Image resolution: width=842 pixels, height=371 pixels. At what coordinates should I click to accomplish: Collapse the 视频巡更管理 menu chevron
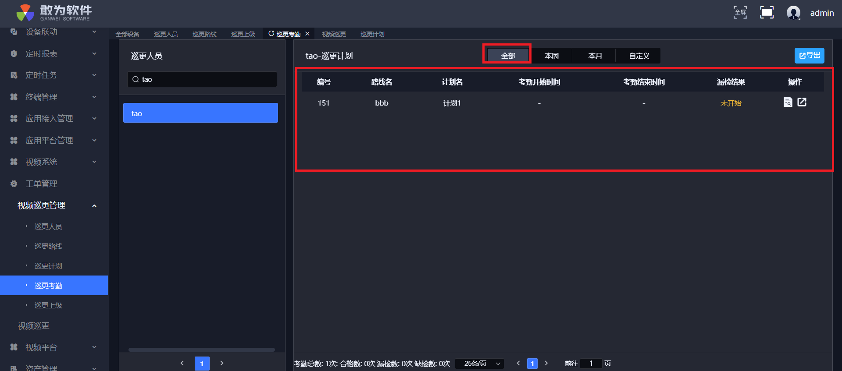pyautogui.click(x=94, y=205)
